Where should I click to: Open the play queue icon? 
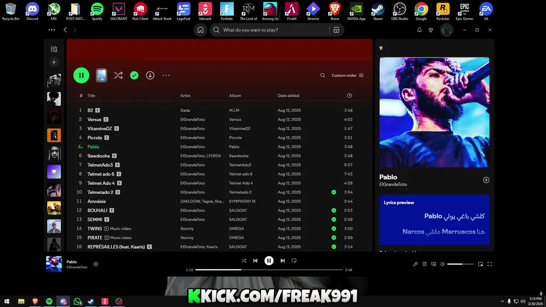click(x=424, y=264)
